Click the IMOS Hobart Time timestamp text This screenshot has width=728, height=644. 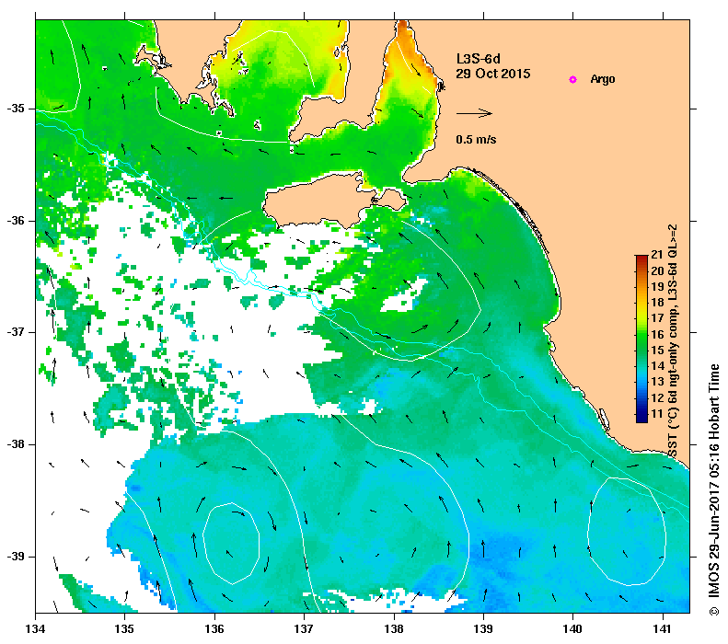tap(713, 489)
